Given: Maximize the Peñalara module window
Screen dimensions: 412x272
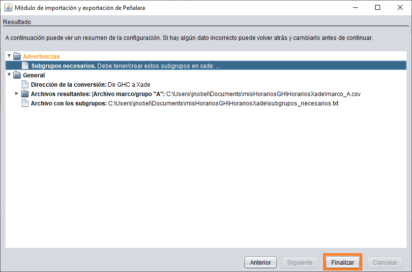Looking at the screenshot, I should (378, 8).
